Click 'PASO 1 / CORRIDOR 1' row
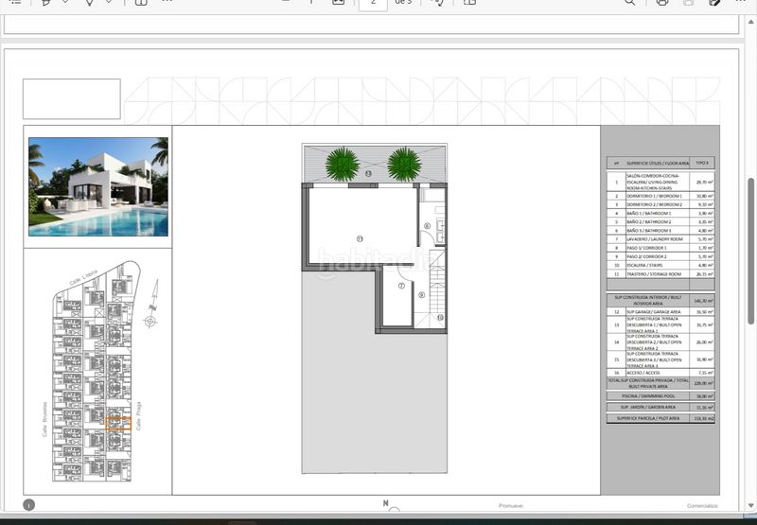The width and height of the screenshot is (757, 525). [660, 248]
